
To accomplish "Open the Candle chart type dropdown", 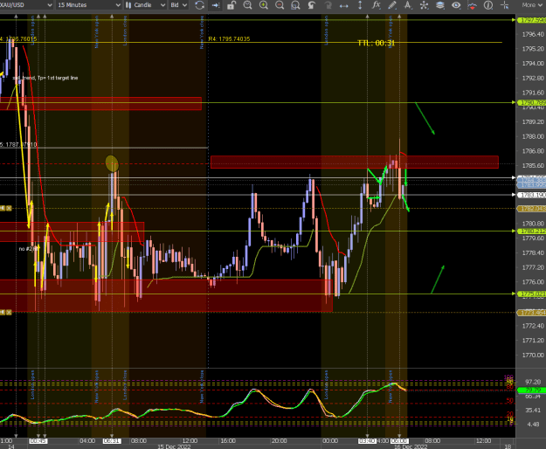I will click(x=145, y=5).
